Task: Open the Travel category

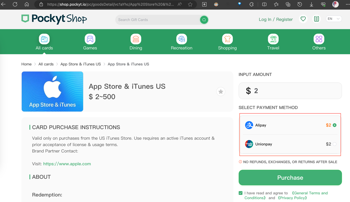Action: [273, 42]
